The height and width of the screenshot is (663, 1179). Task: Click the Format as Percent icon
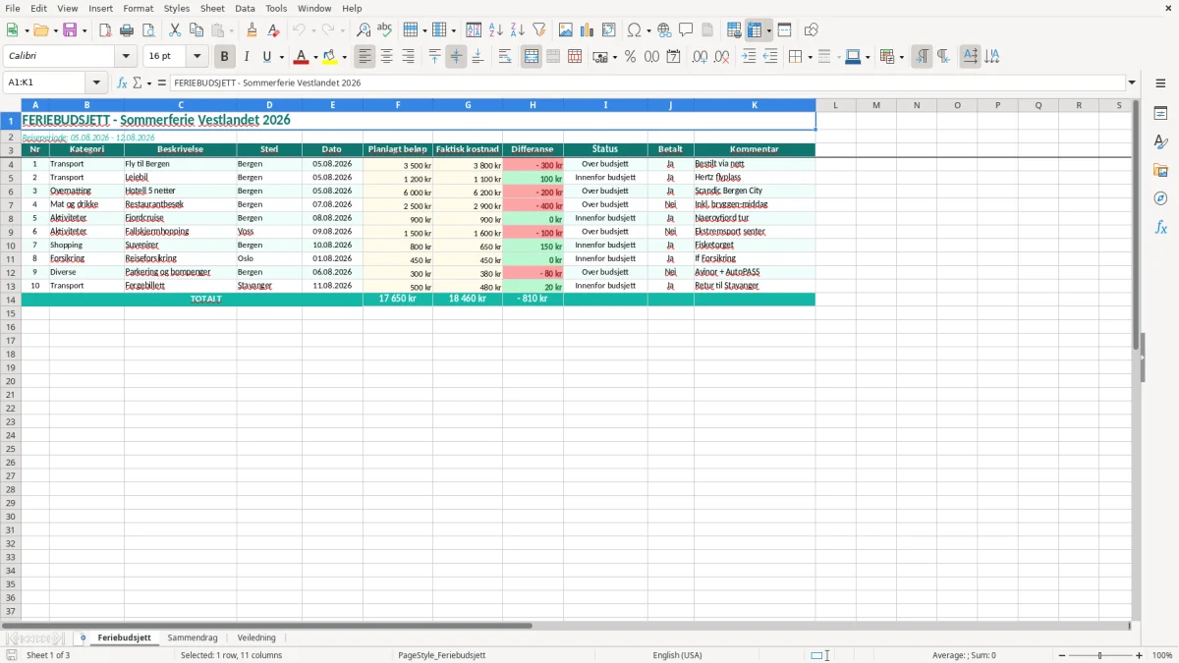pyautogui.click(x=630, y=57)
